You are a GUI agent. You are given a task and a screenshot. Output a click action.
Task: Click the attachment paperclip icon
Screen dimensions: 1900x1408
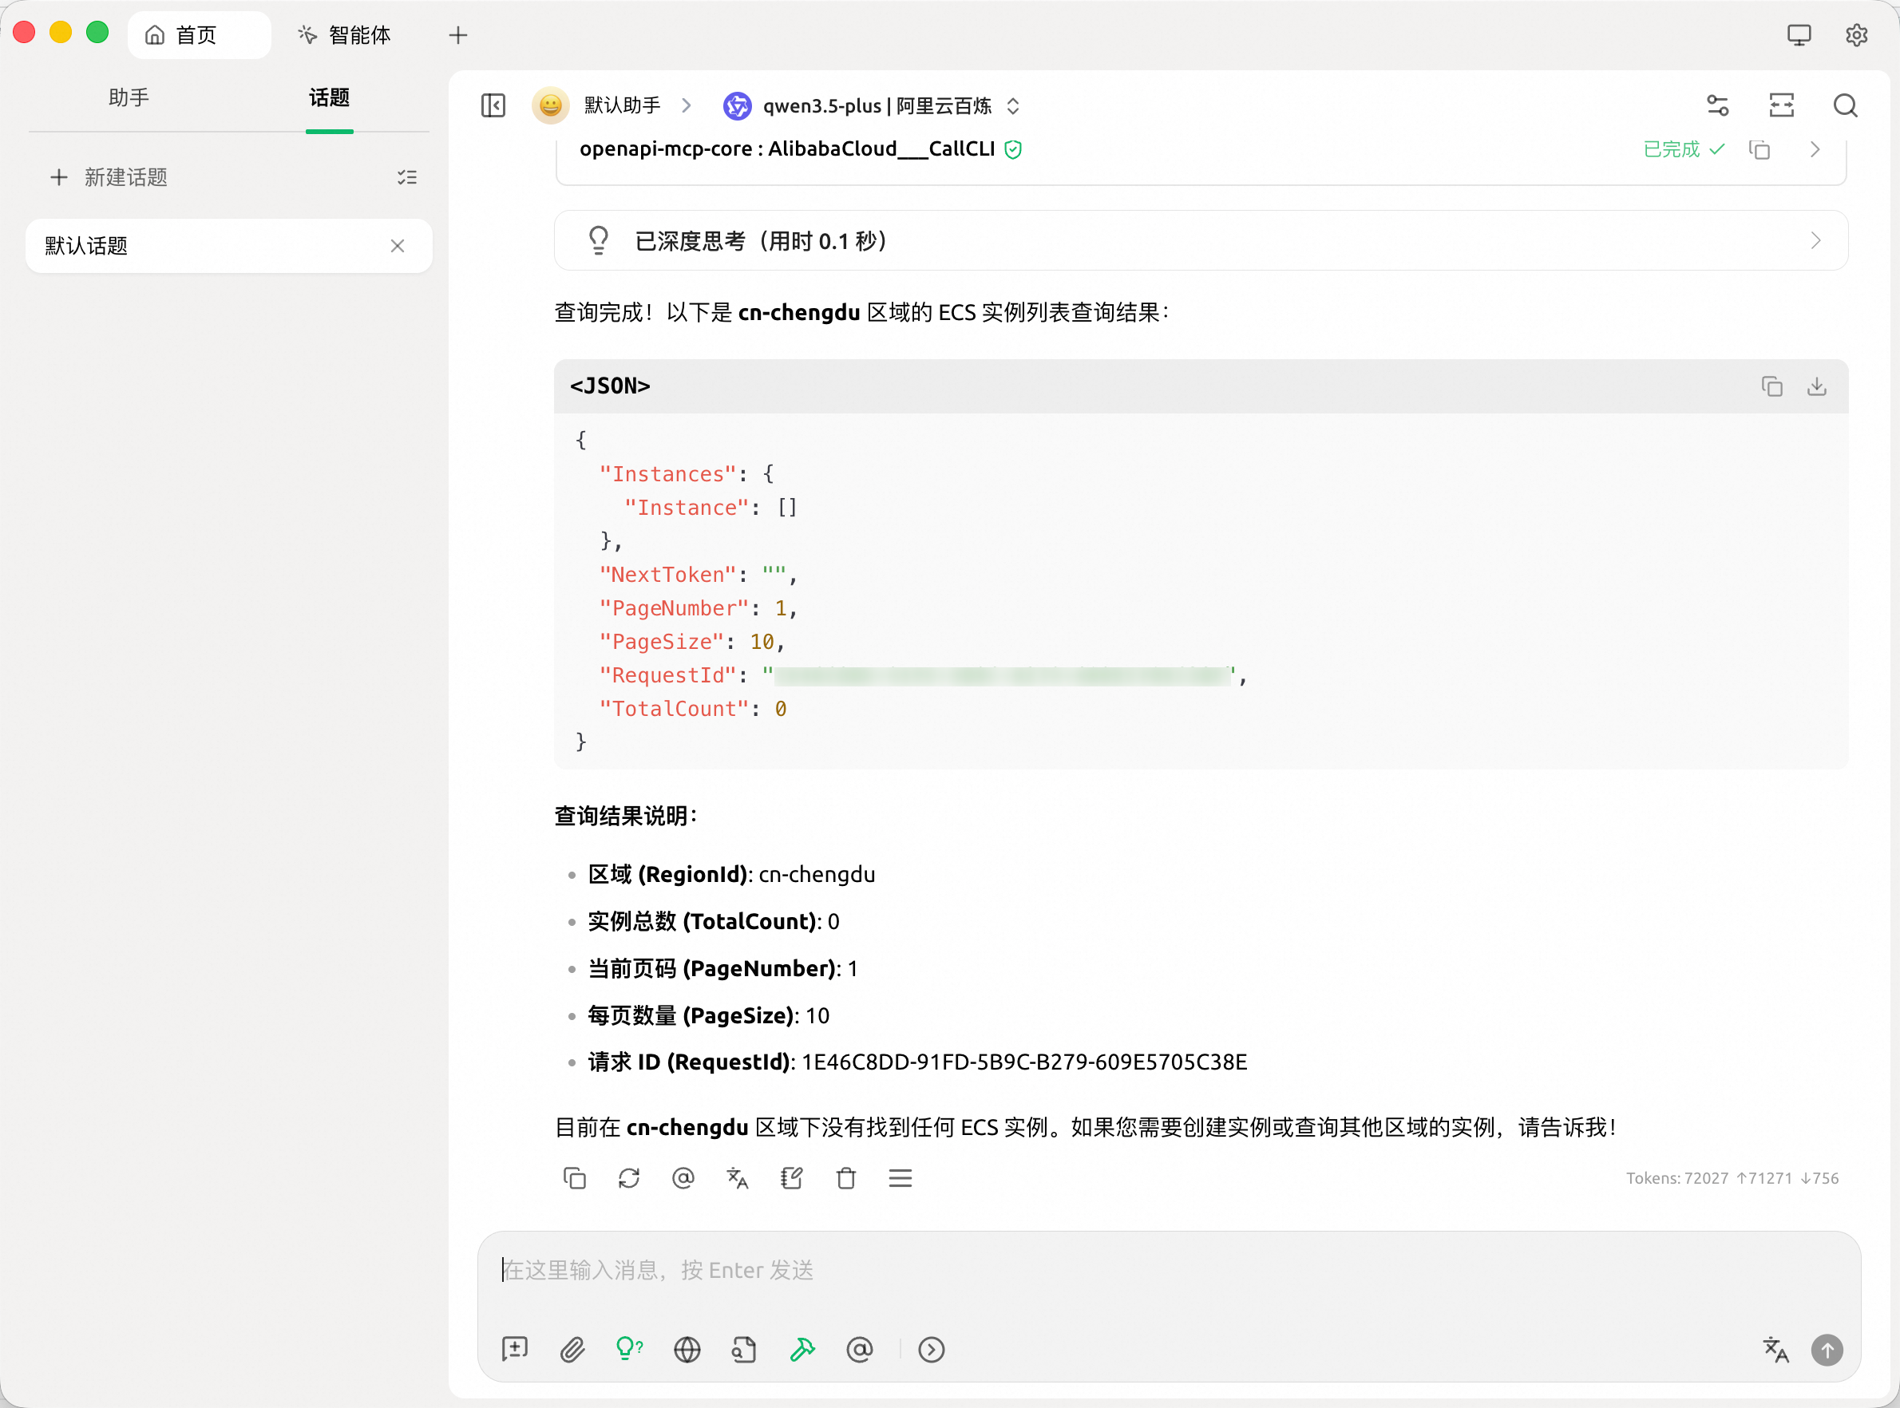[x=572, y=1349]
